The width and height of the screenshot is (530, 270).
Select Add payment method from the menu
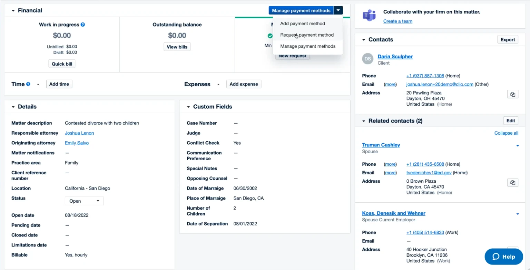coord(302,23)
